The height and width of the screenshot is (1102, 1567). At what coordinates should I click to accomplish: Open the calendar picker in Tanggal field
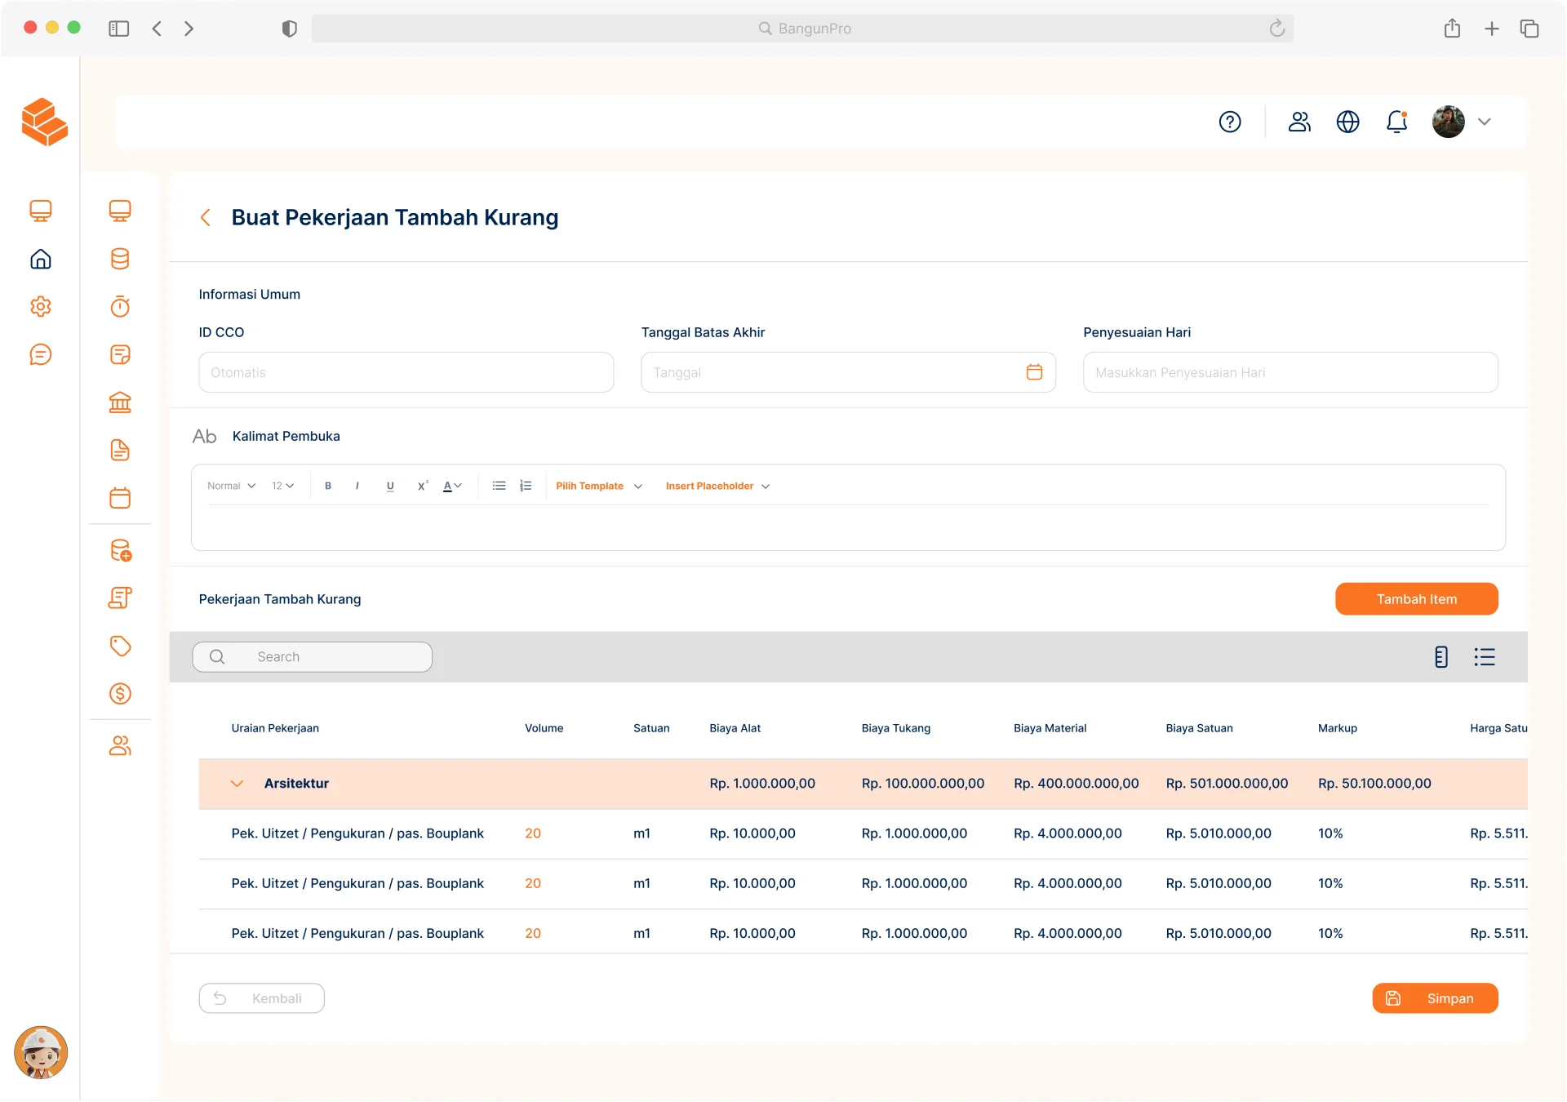(x=1034, y=372)
